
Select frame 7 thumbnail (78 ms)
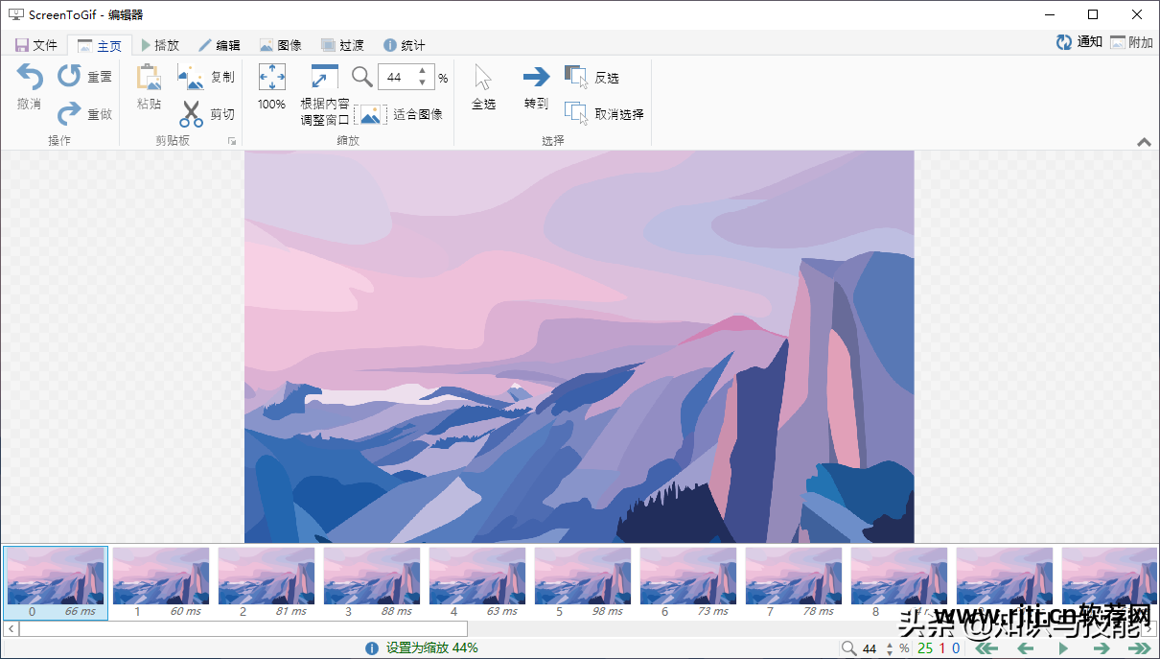click(x=794, y=583)
